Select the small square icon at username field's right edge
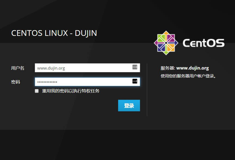Screen dimensions: 235x160 point(135,67)
